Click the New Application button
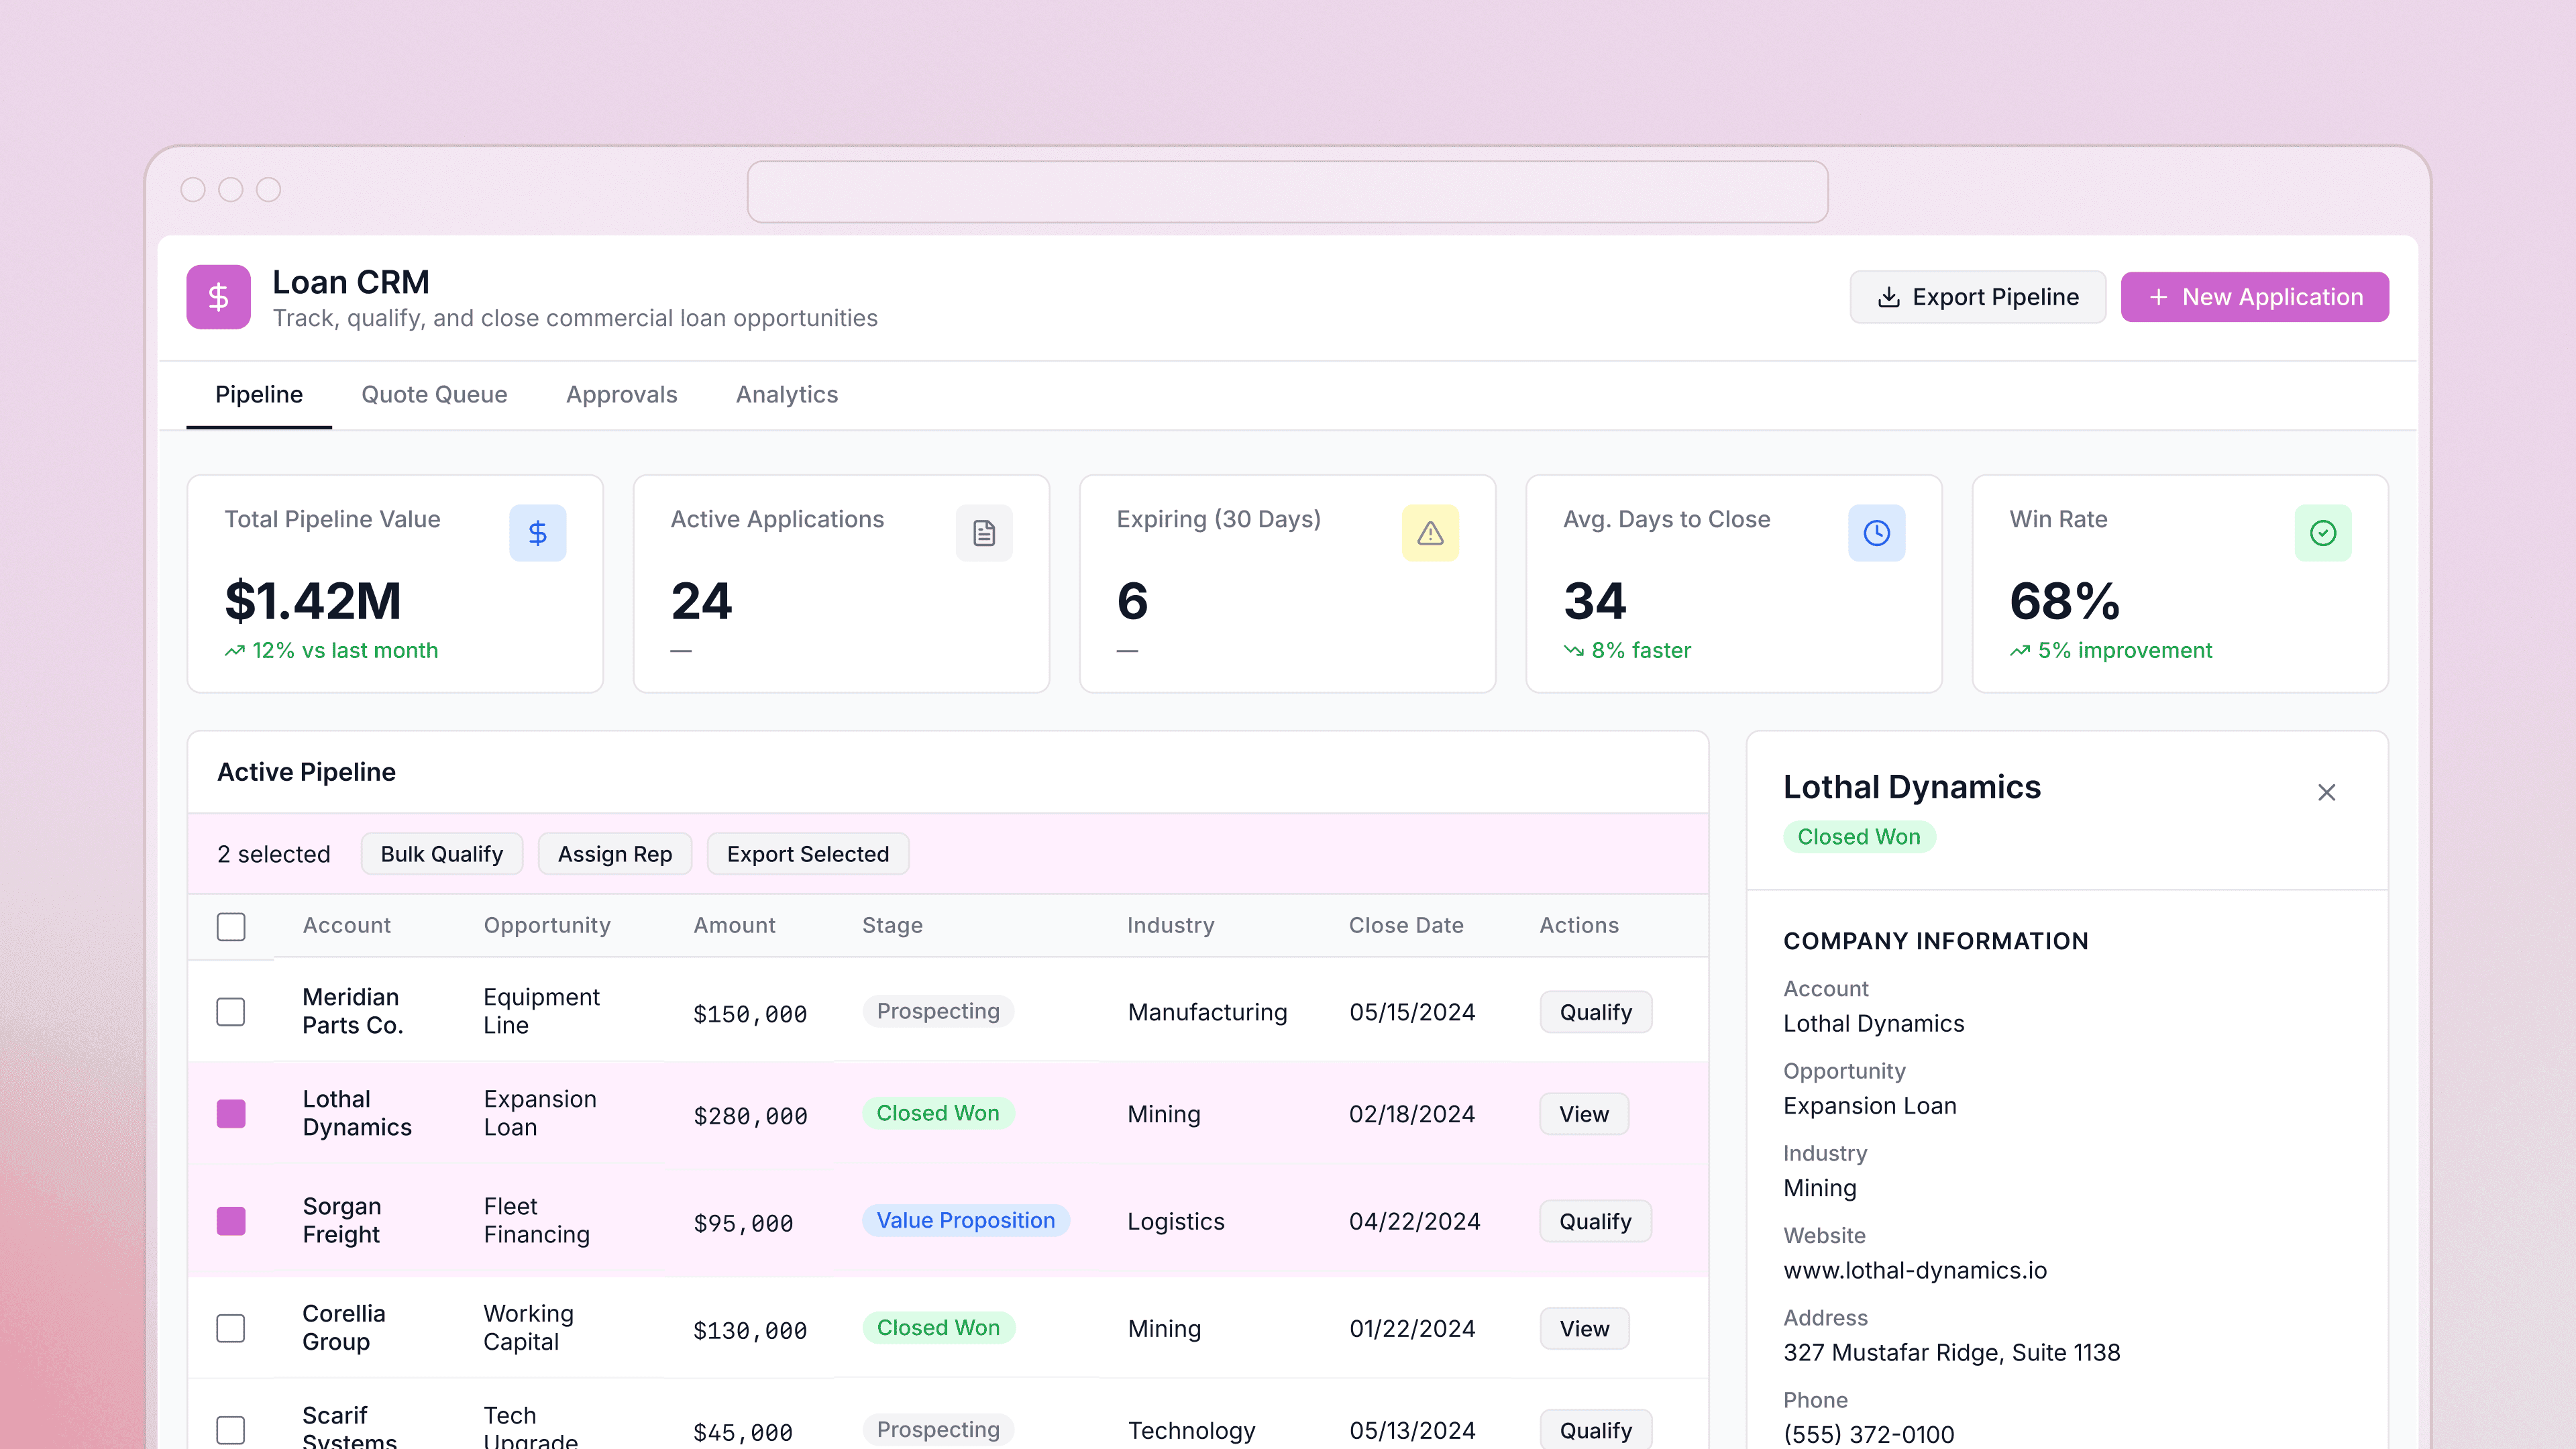The width and height of the screenshot is (2576, 1449). pos(2255,297)
